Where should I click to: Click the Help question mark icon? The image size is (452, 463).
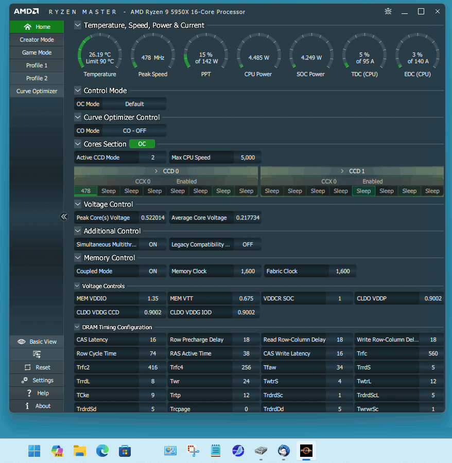(29, 393)
